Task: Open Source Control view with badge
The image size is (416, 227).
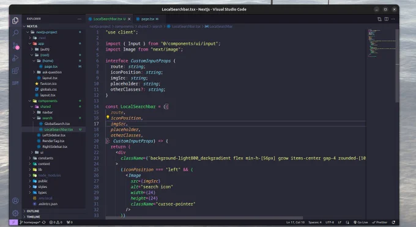Action: (15, 46)
